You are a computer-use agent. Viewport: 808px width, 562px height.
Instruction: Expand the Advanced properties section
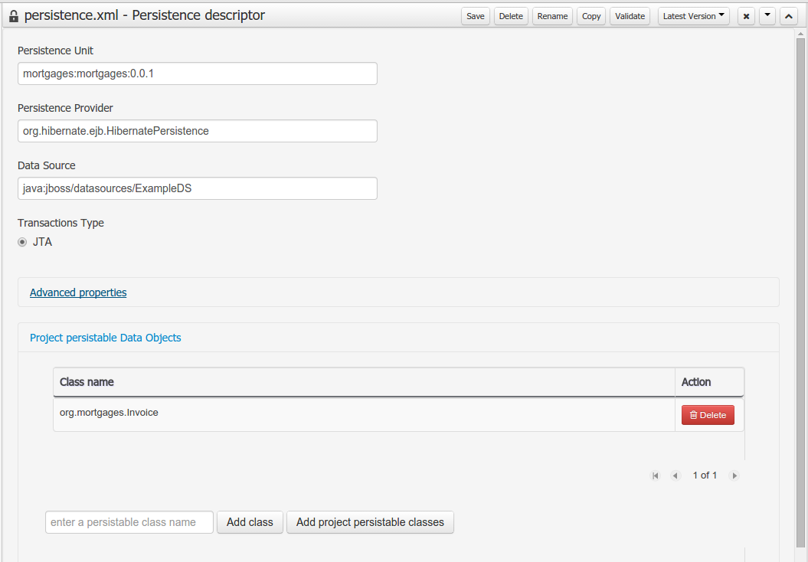78,292
